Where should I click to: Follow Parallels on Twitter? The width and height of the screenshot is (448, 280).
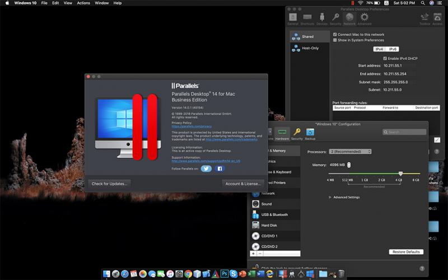[206, 169]
